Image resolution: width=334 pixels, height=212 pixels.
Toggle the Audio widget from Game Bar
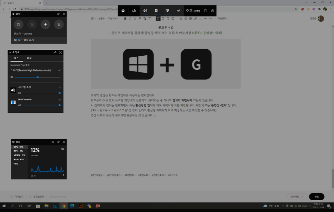point(145,11)
